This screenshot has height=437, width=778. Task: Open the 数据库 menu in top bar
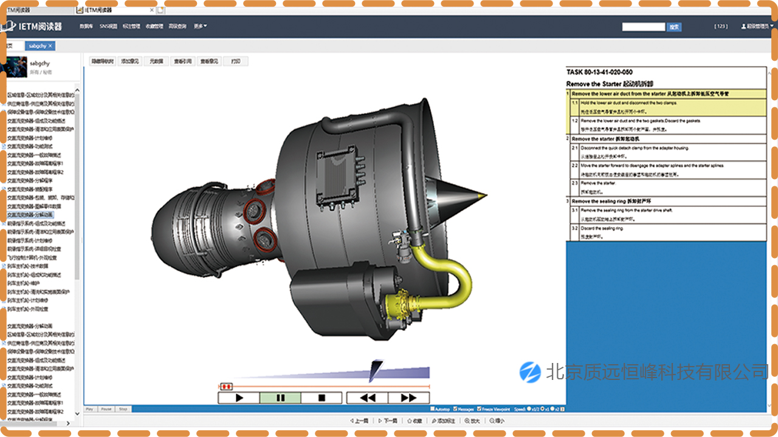(x=86, y=27)
